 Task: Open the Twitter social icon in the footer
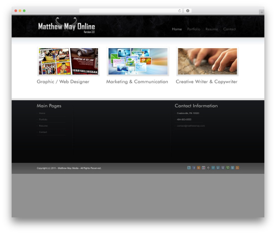(x=189, y=168)
